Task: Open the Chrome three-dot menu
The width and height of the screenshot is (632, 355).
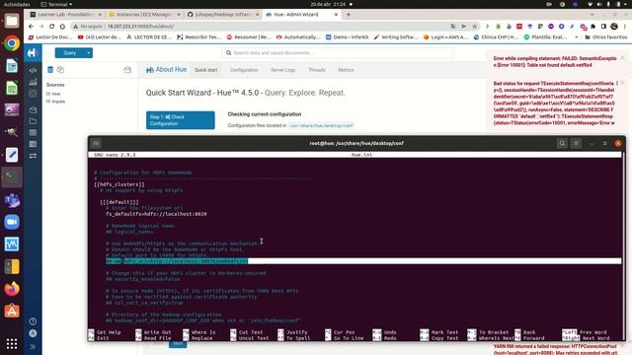Action: point(625,27)
